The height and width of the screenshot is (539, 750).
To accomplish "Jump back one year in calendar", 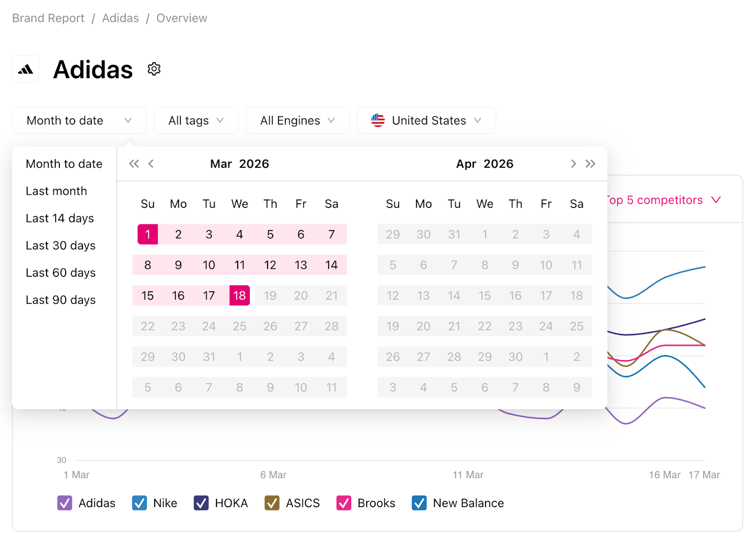I will point(134,163).
